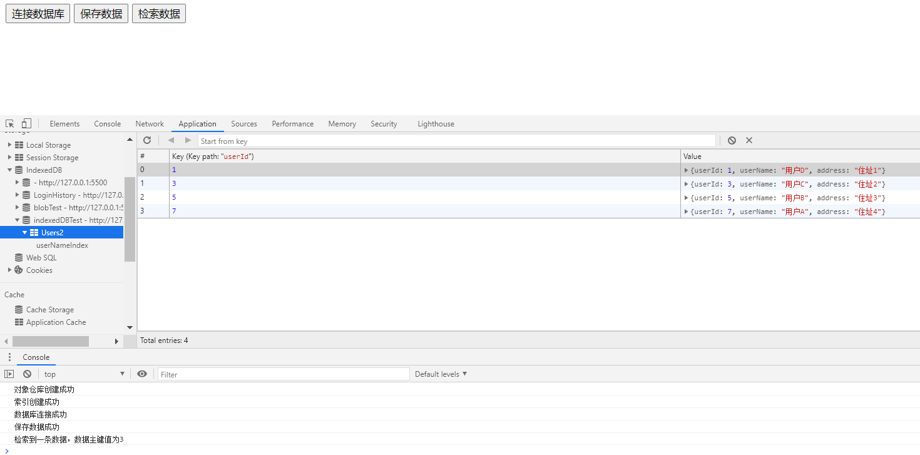Select the Local Storage tree item
This screenshot has width=920, height=455.
pos(48,145)
